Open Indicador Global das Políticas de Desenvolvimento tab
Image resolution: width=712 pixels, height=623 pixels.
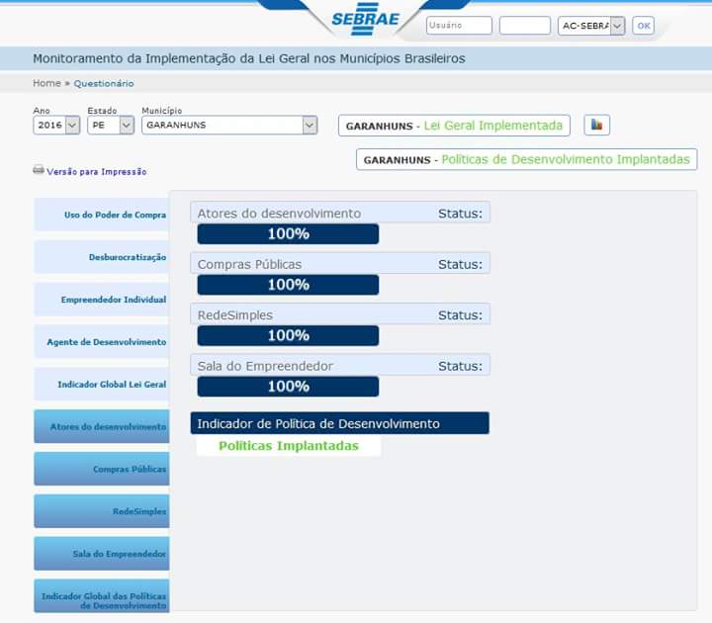click(x=102, y=596)
